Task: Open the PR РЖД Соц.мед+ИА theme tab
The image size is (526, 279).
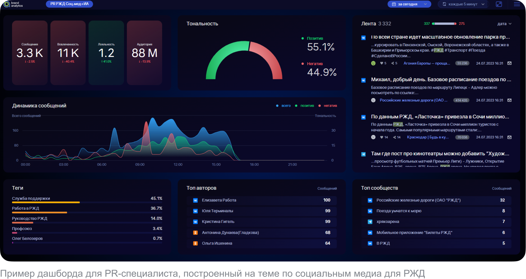Action: point(70,4)
